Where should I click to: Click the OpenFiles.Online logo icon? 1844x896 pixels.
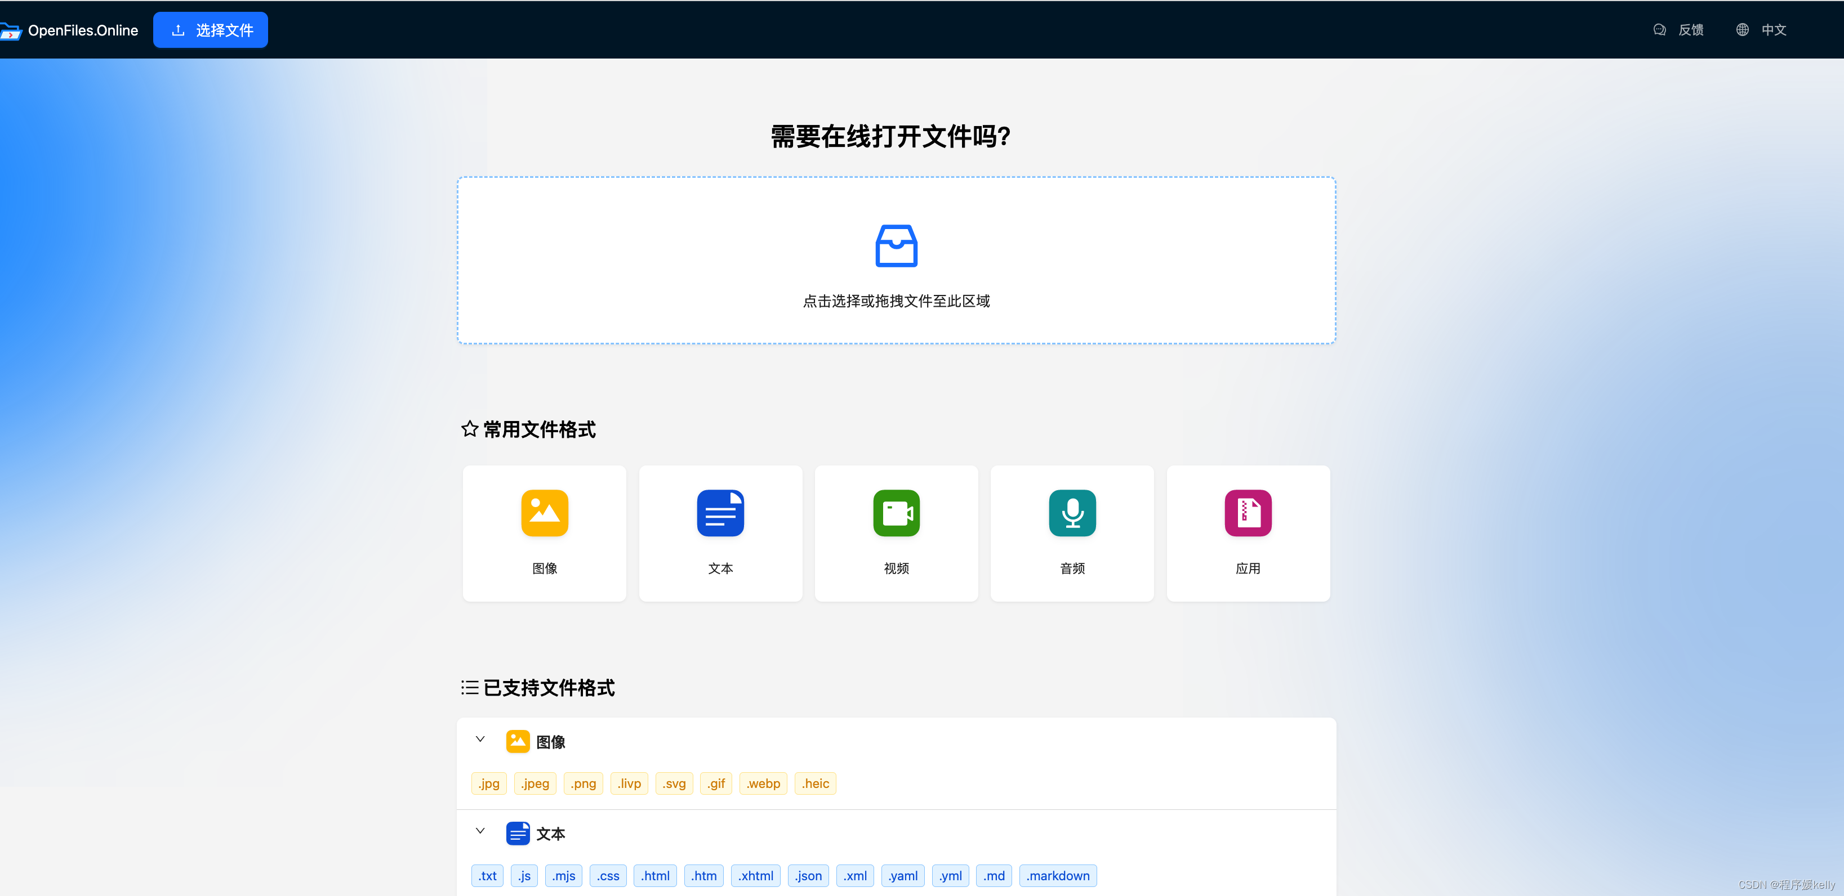[x=11, y=31]
